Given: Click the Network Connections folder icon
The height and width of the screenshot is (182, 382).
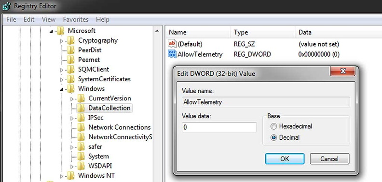Looking at the screenshot, I should 81,127.
